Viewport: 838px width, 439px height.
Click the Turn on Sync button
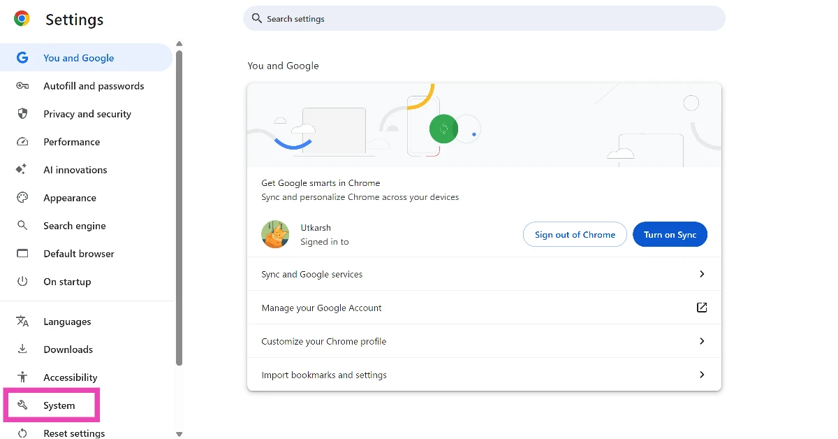coord(670,234)
